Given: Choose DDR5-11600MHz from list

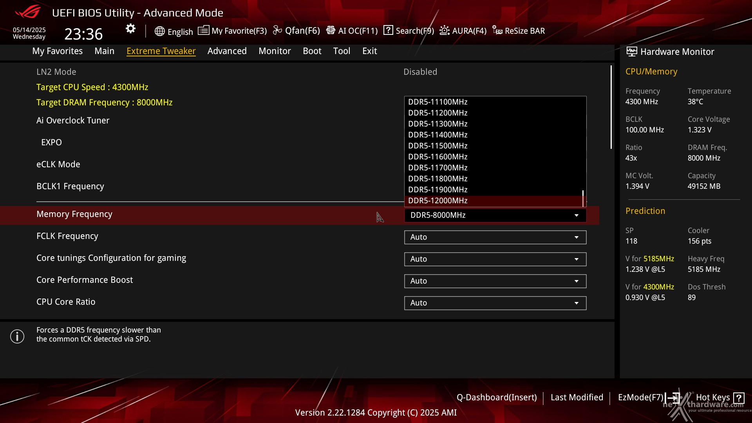Looking at the screenshot, I should tap(493, 157).
